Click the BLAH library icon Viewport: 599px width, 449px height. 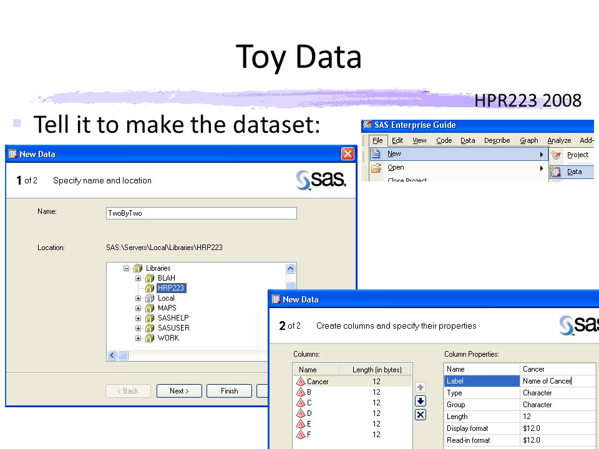pos(150,278)
